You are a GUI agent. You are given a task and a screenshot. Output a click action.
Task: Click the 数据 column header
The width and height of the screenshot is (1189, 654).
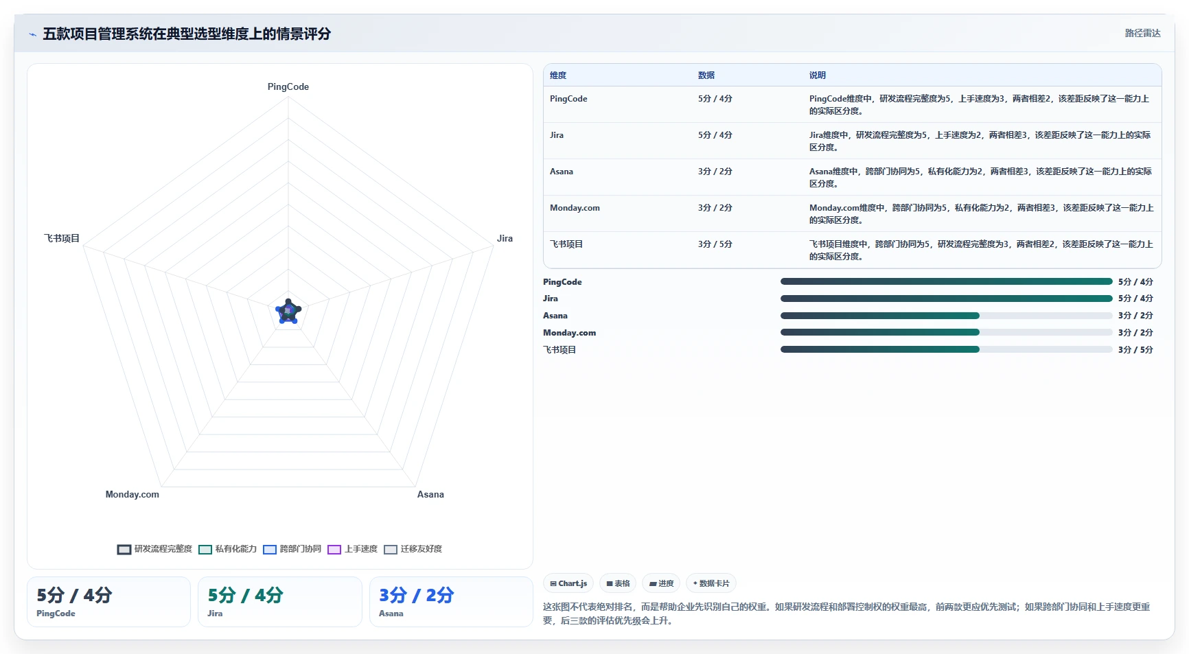[706, 75]
